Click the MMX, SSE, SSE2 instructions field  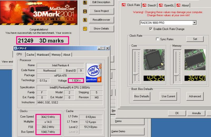[70, 102]
